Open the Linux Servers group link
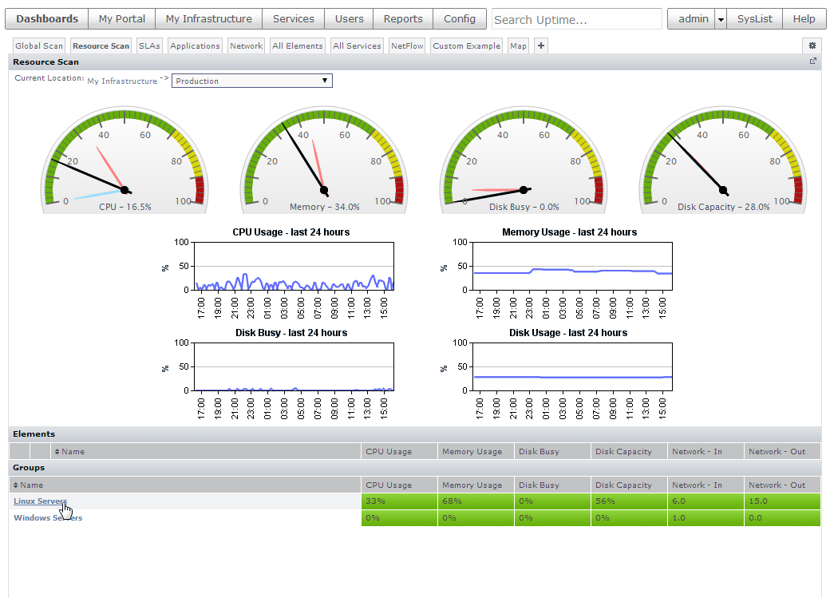Screen dimensions: 830x598 (40, 501)
